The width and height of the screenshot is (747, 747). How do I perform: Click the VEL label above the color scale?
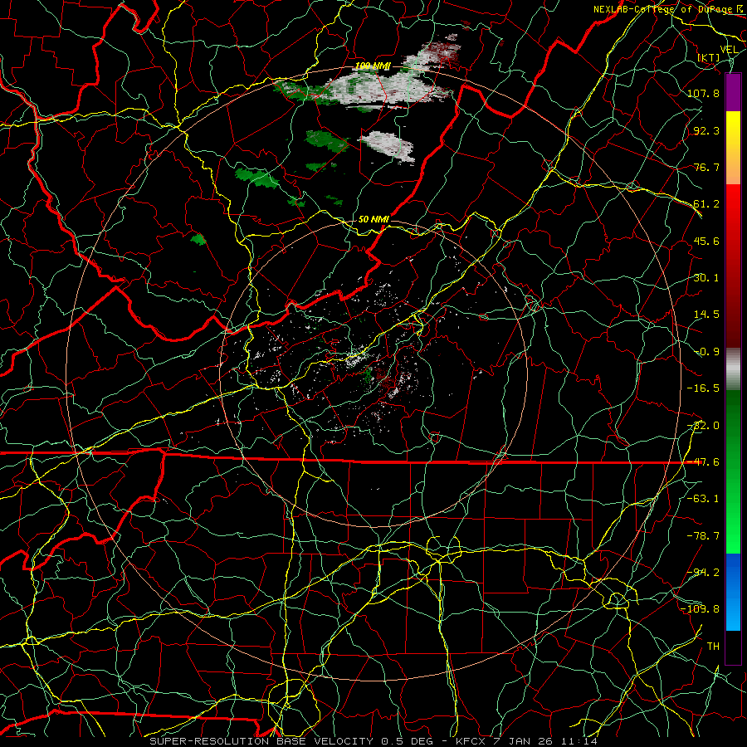[729, 50]
